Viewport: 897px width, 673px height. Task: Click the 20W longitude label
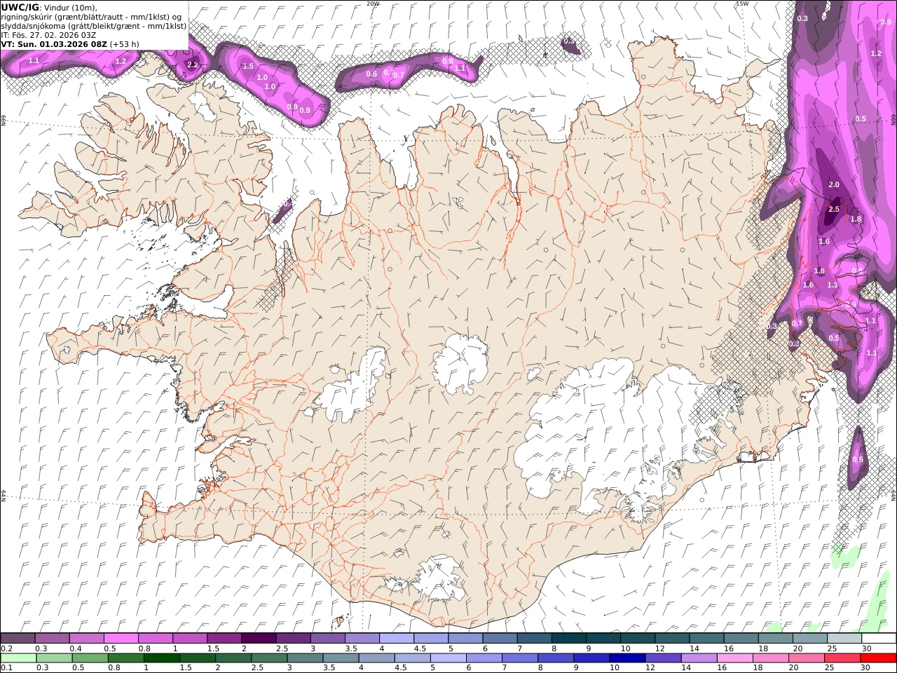(373, 4)
